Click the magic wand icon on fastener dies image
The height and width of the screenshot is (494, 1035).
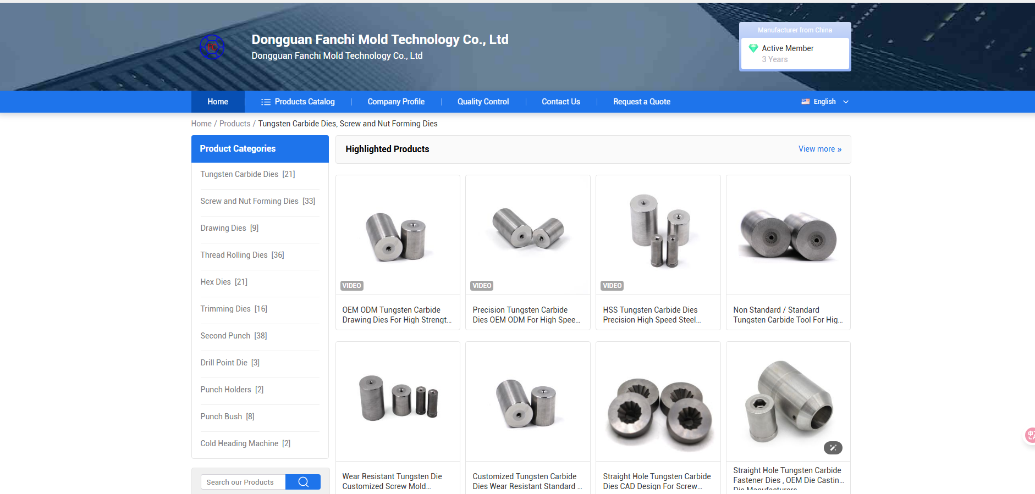833,448
